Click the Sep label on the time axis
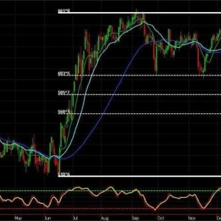This screenshot has width=221, height=221. 135,218
